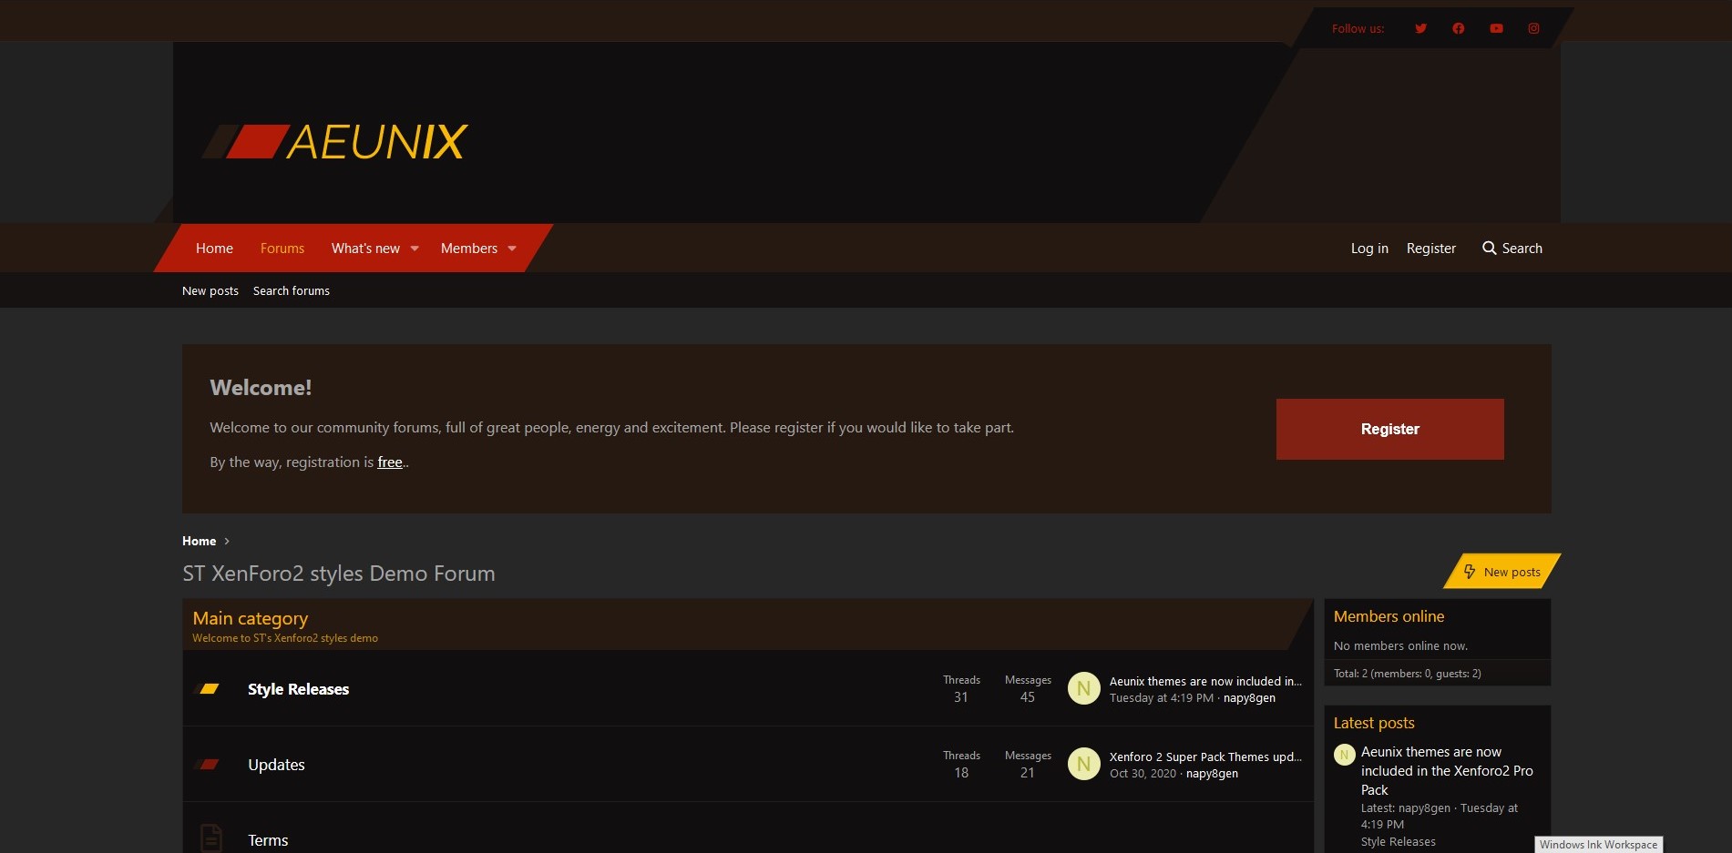This screenshot has width=1732, height=853.
Task: Click 'Tuesday at 4:19 PM' timestamp
Action: click(1162, 698)
